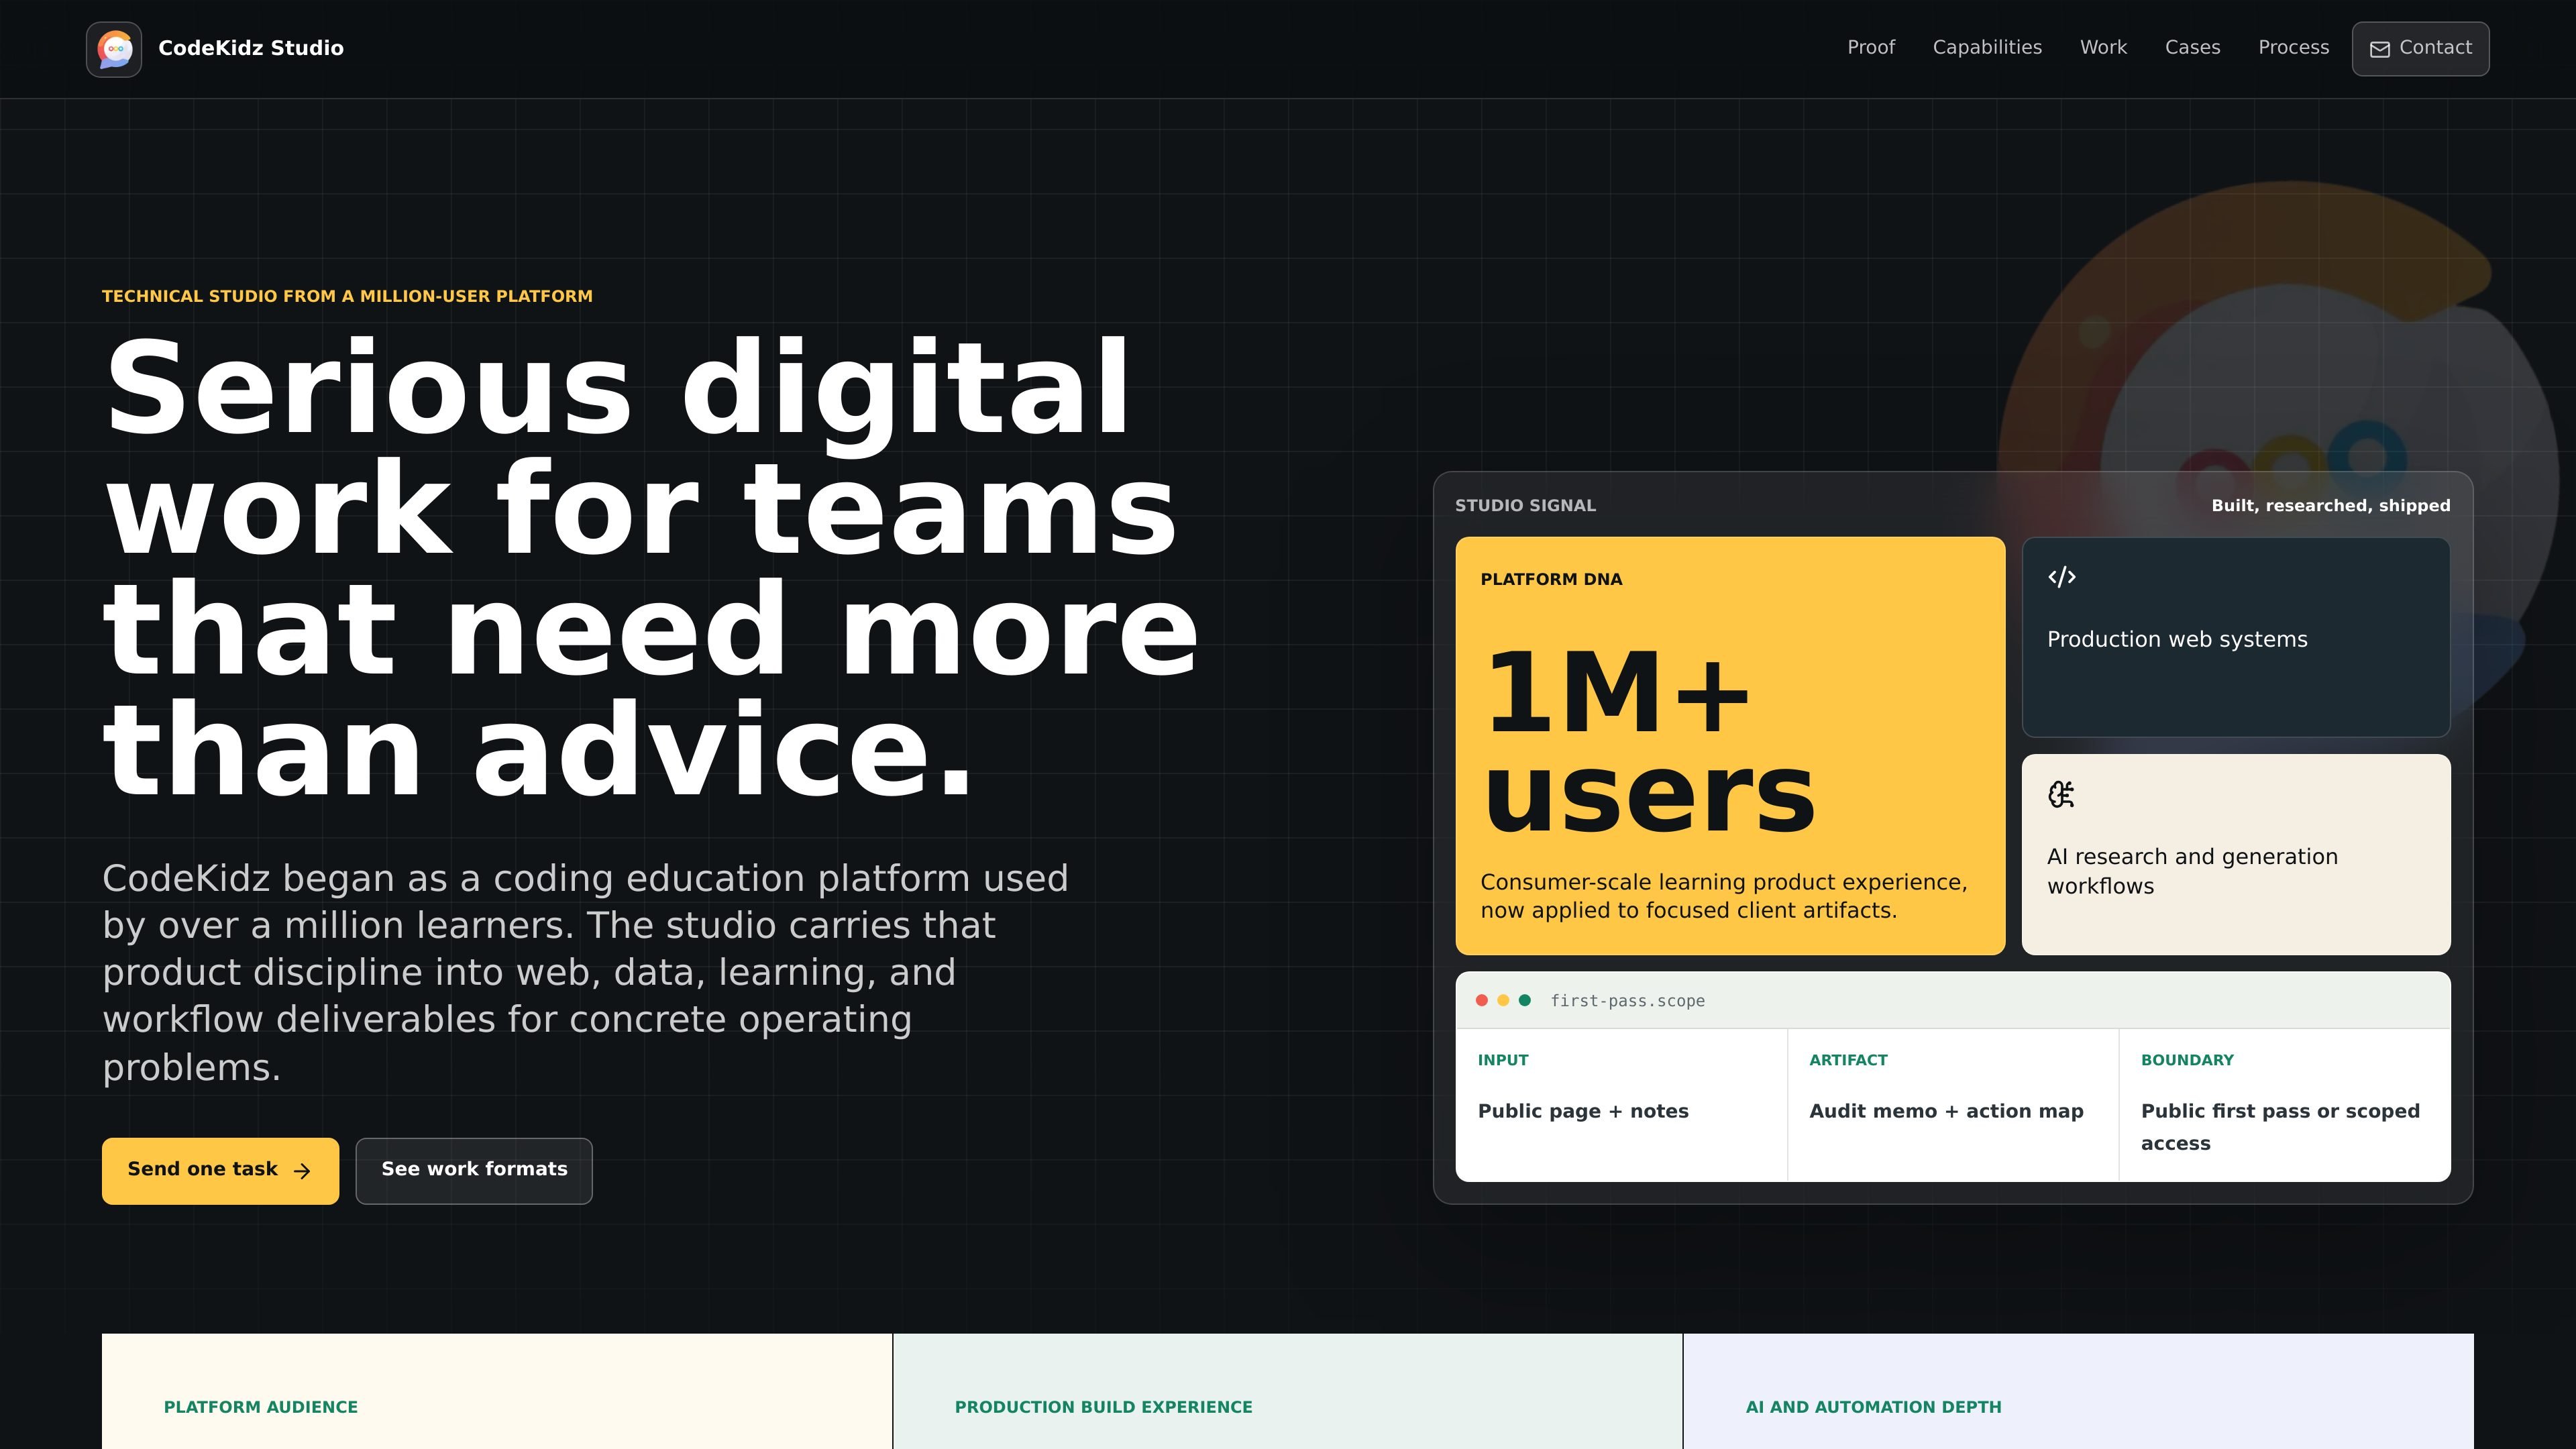Click the yellow dot in first-pass.scope header
Image resolution: width=2576 pixels, height=1449 pixels.
(x=1503, y=1000)
